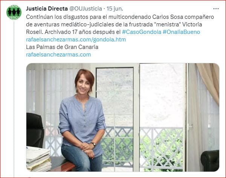Open the attached photo of the office

coord(123,117)
